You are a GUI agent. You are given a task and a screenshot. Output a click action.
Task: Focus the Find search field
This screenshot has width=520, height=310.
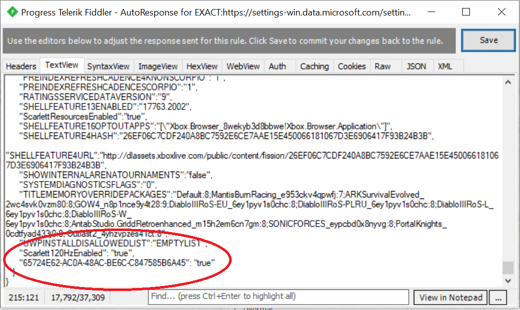click(278, 296)
